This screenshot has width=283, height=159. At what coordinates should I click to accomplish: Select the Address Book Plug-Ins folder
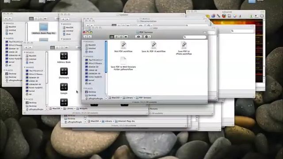(43, 28)
